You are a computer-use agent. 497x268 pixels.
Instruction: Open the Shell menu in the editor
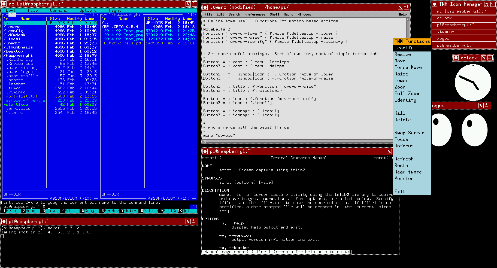(x=274, y=14)
